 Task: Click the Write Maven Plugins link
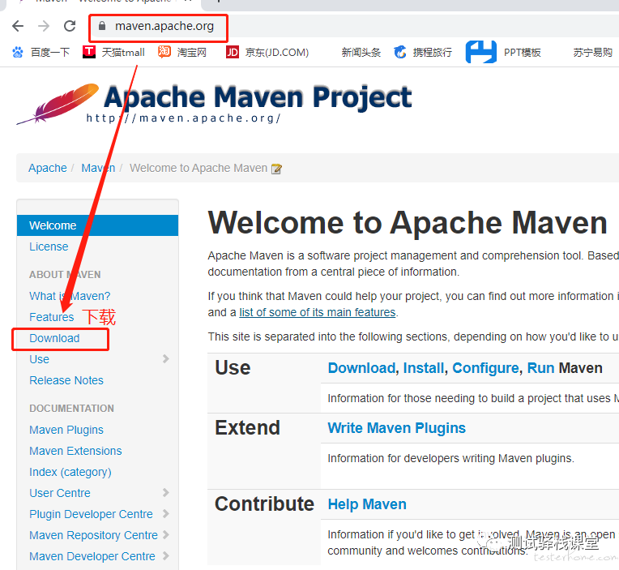(397, 428)
